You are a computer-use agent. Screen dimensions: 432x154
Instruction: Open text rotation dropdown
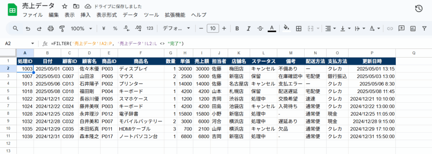tap(375, 28)
